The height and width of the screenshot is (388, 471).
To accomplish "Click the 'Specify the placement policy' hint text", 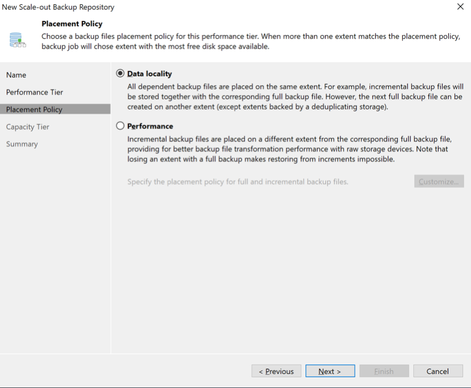I will 238,182.
